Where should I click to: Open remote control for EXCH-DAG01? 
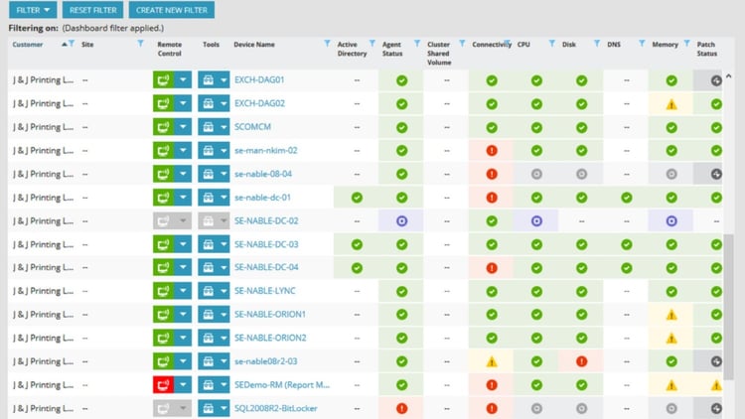pyautogui.click(x=163, y=79)
